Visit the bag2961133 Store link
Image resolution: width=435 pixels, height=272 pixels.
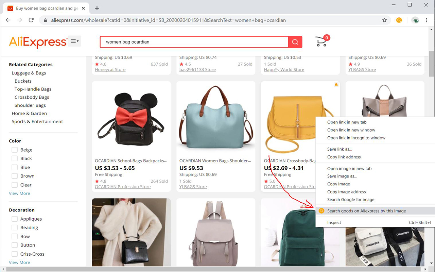coord(197,69)
